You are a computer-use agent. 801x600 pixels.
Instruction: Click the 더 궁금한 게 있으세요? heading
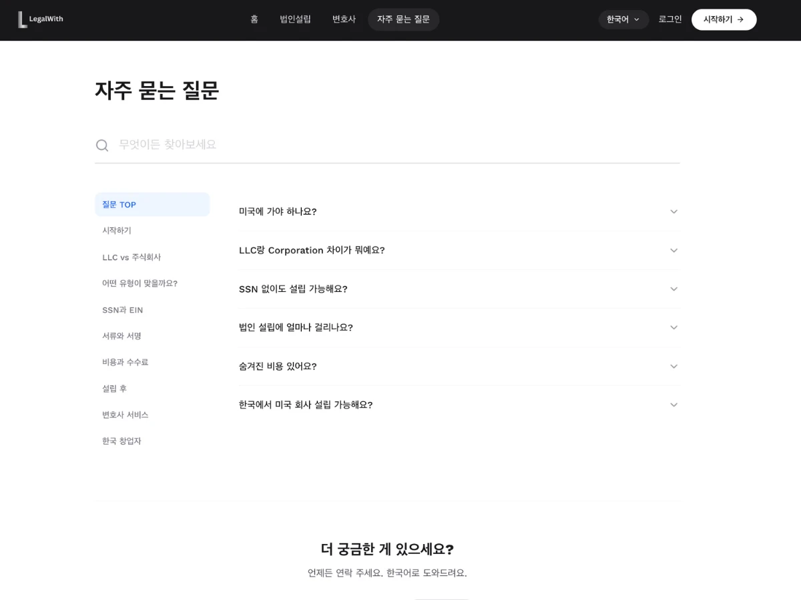click(387, 549)
